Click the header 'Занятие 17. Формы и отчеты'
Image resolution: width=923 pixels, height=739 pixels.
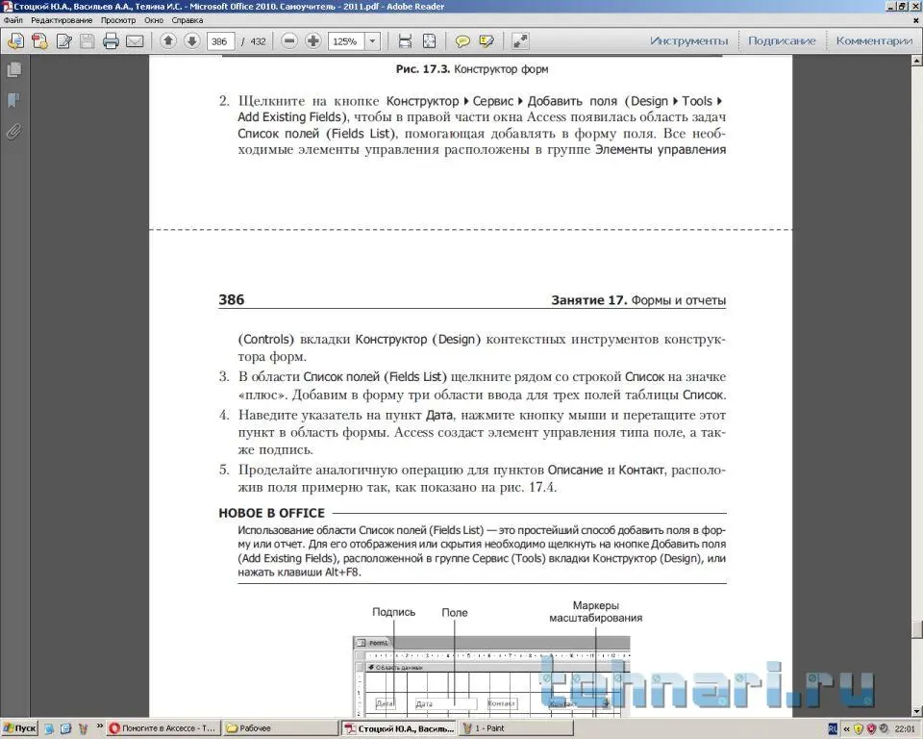click(638, 300)
